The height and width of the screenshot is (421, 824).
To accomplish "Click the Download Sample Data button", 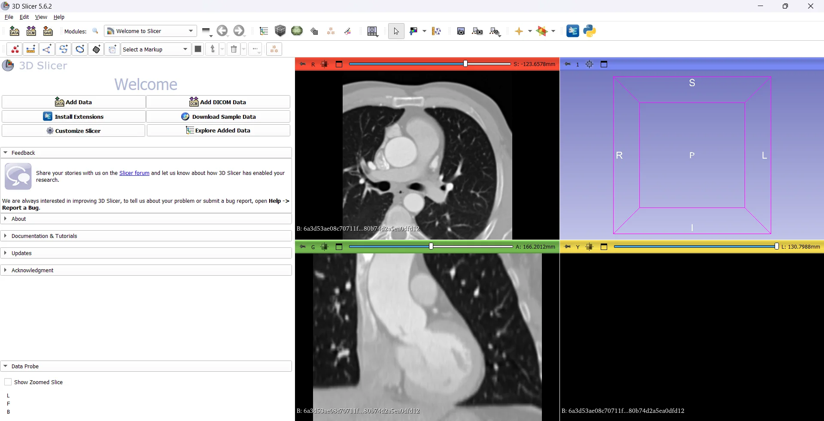I will pos(218,117).
